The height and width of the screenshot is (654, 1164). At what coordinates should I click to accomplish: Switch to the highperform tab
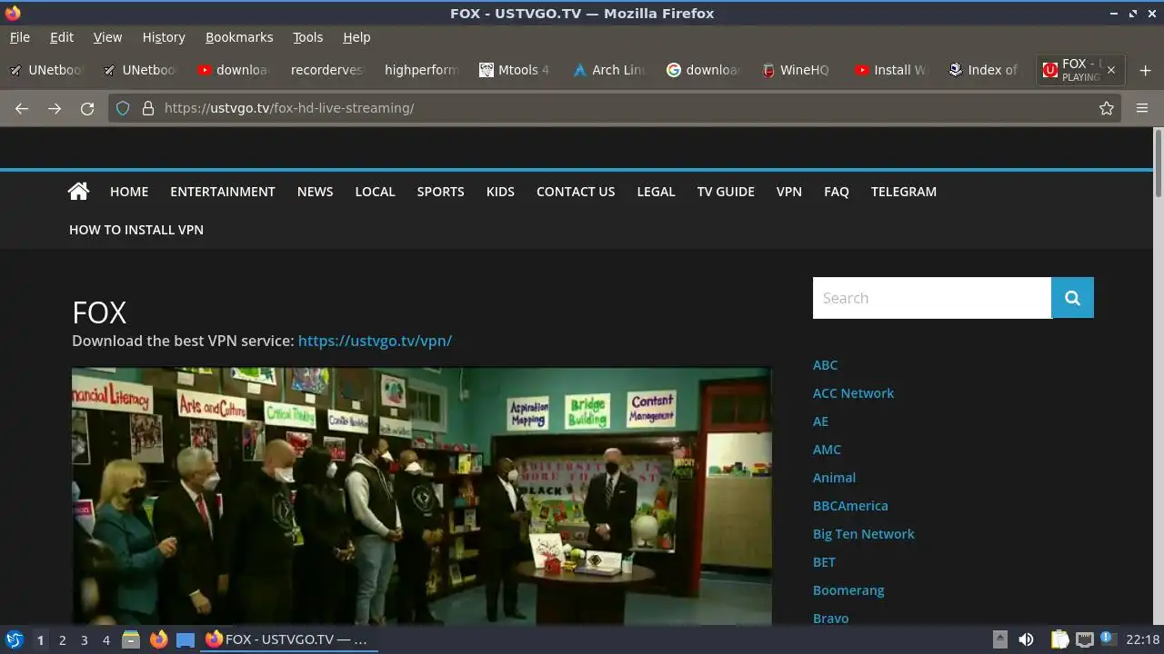tap(421, 70)
